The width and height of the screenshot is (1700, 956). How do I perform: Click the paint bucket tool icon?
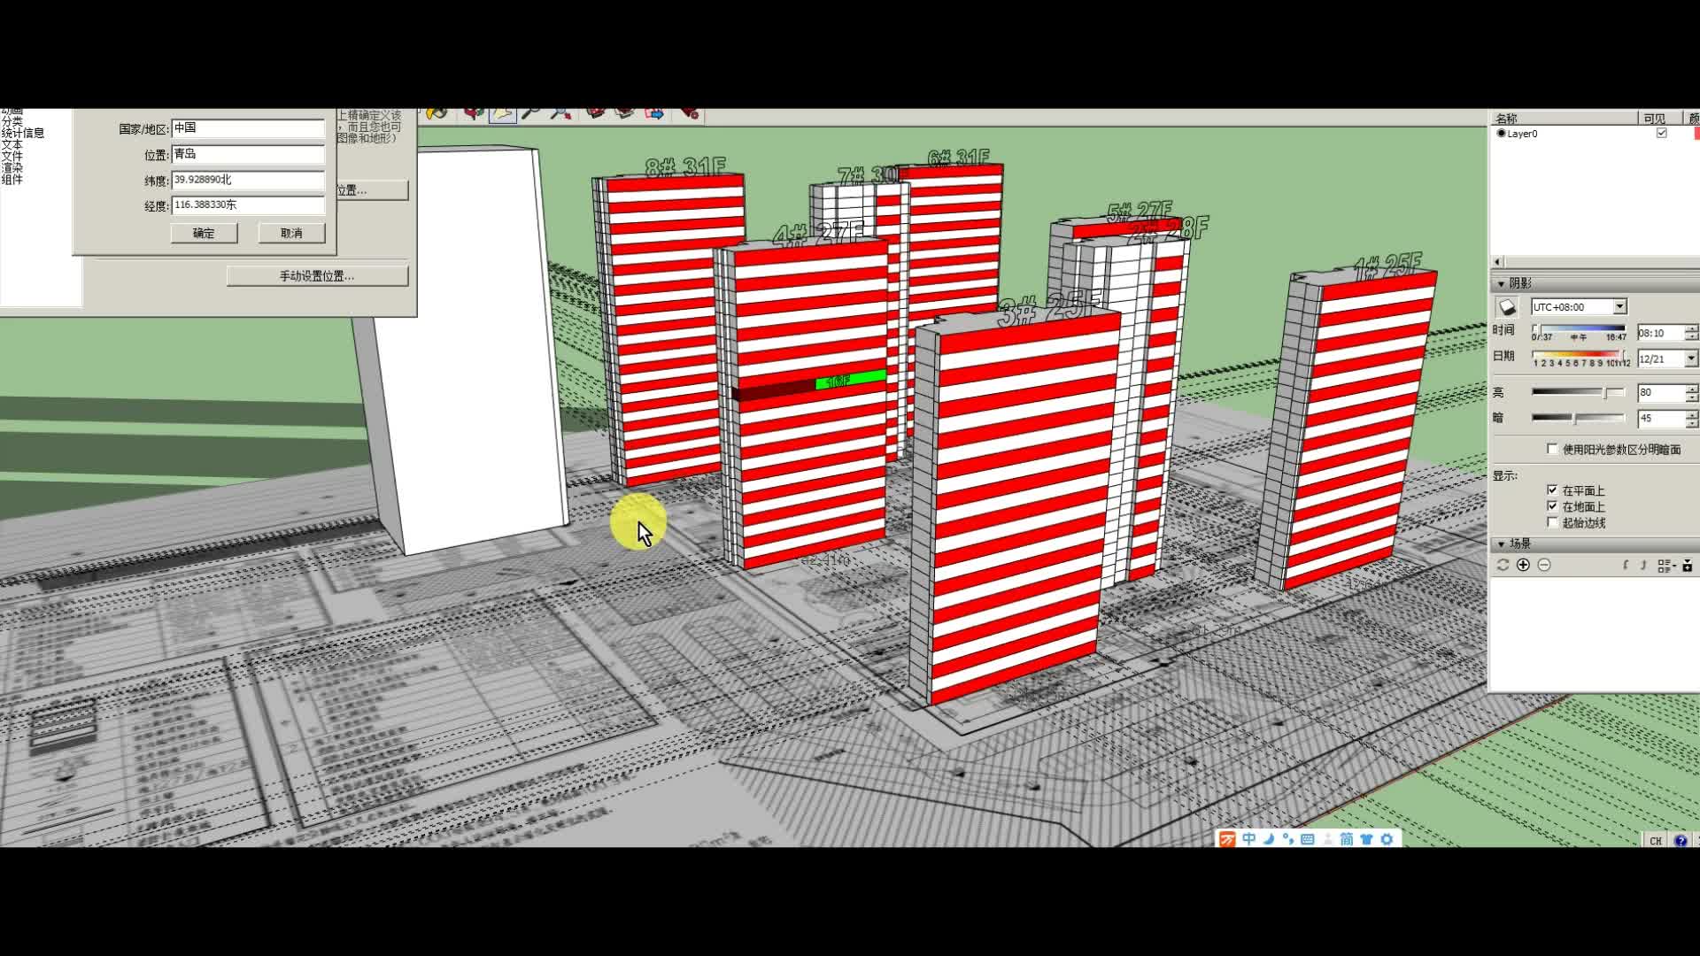[x=436, y=113]
